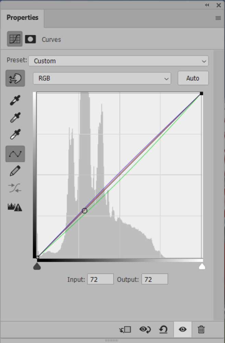This screenshot has height=343, width=225.
Task: Pick the gray point eyedropper
Action: tap(15, 118)
